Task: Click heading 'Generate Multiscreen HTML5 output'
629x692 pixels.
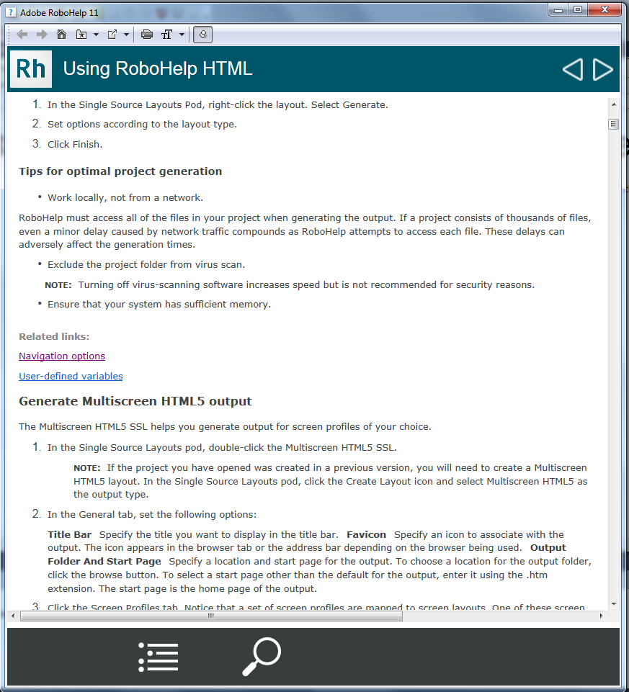Action: click(135, 401)
